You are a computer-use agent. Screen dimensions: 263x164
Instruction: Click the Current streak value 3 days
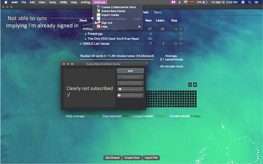[x=196, y=116]
